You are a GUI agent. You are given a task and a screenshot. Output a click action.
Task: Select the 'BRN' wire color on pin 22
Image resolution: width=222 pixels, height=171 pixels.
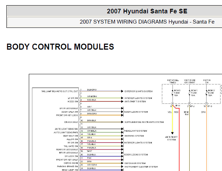point(89,161)
